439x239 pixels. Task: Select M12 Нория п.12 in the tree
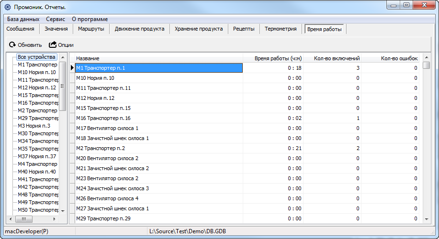37,87
